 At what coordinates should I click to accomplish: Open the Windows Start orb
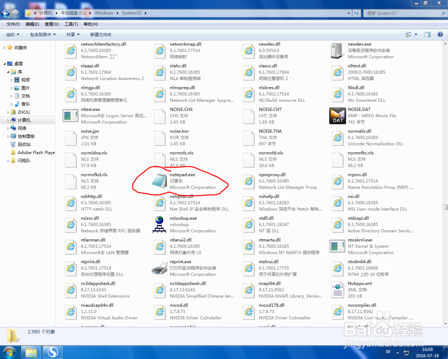(9, 352)
